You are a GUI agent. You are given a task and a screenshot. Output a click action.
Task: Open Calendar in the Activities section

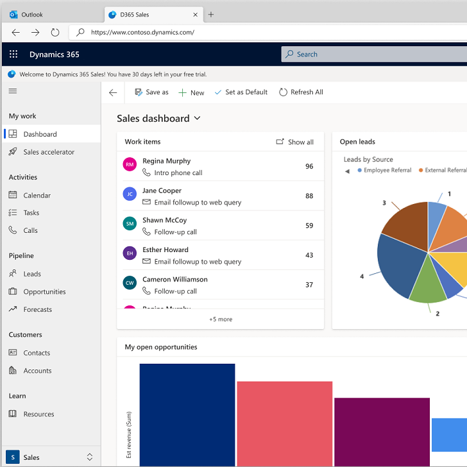(51, 195)
